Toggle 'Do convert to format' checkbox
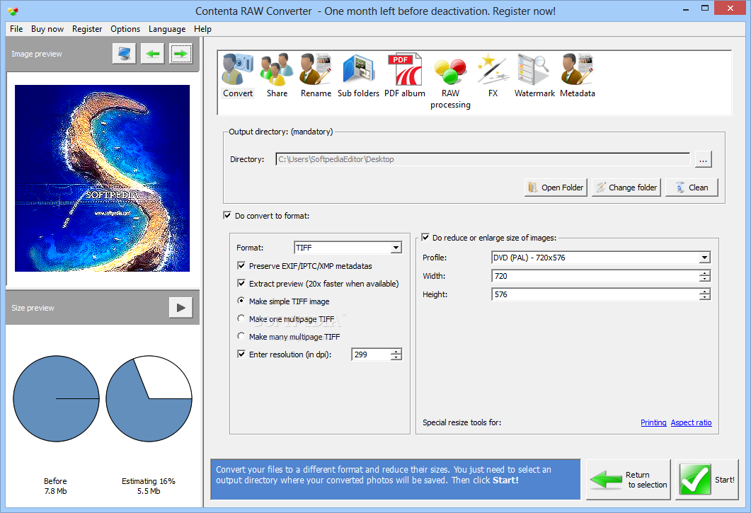 (x=227, y=215)
